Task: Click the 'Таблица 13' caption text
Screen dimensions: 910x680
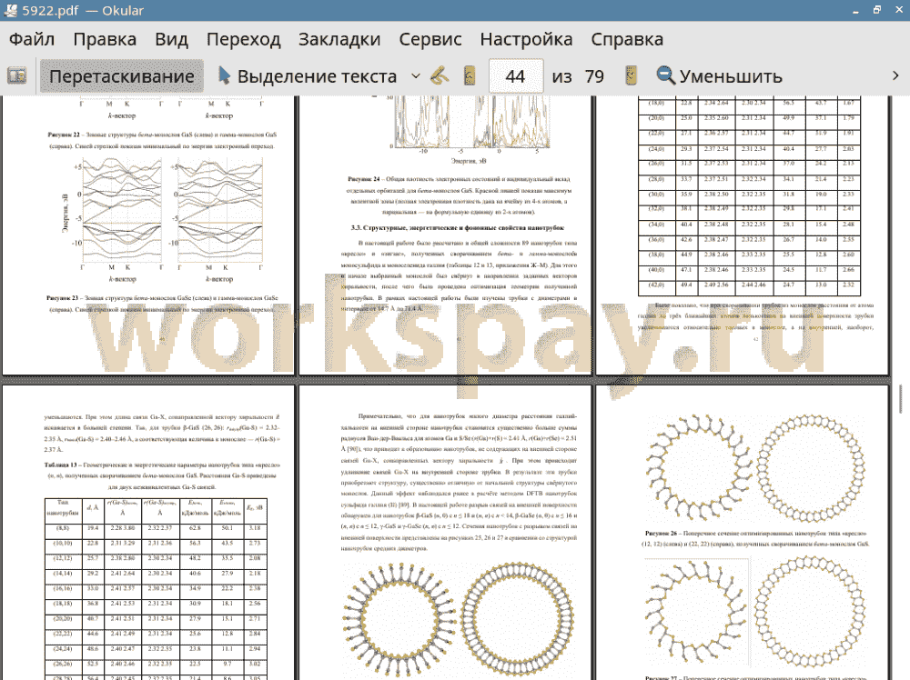Action: [x=162, y=475]
